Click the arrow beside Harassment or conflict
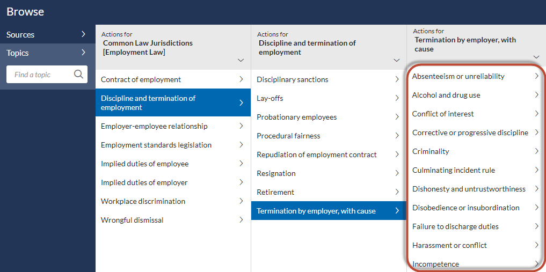This screenshot has width=546, height=272. point(537,245)
